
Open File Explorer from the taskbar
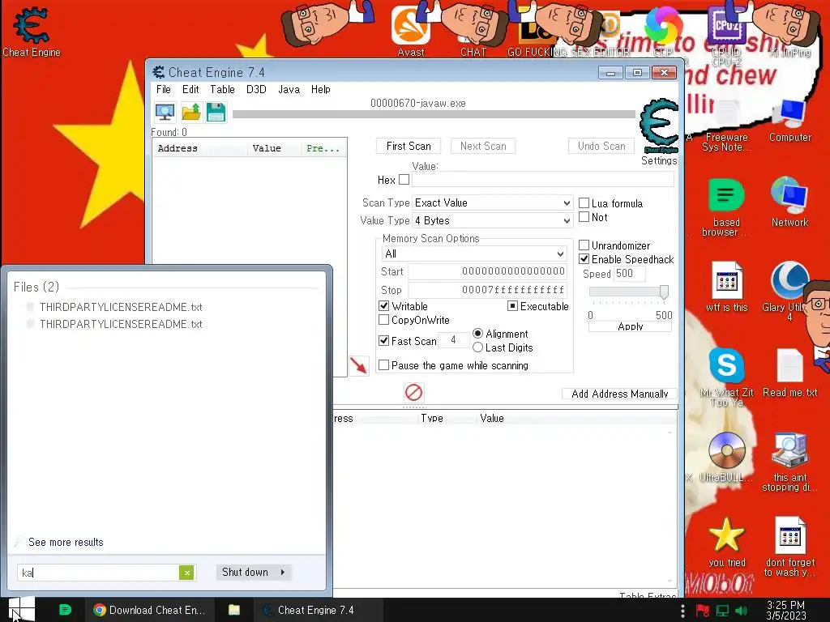click(234, 610)
